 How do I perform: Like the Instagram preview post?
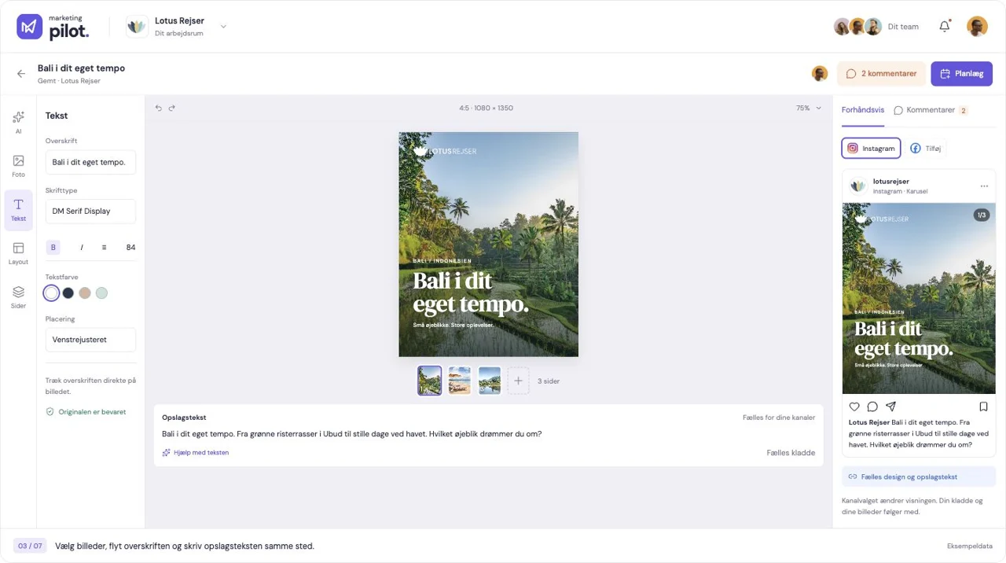(x=854, y=407)
